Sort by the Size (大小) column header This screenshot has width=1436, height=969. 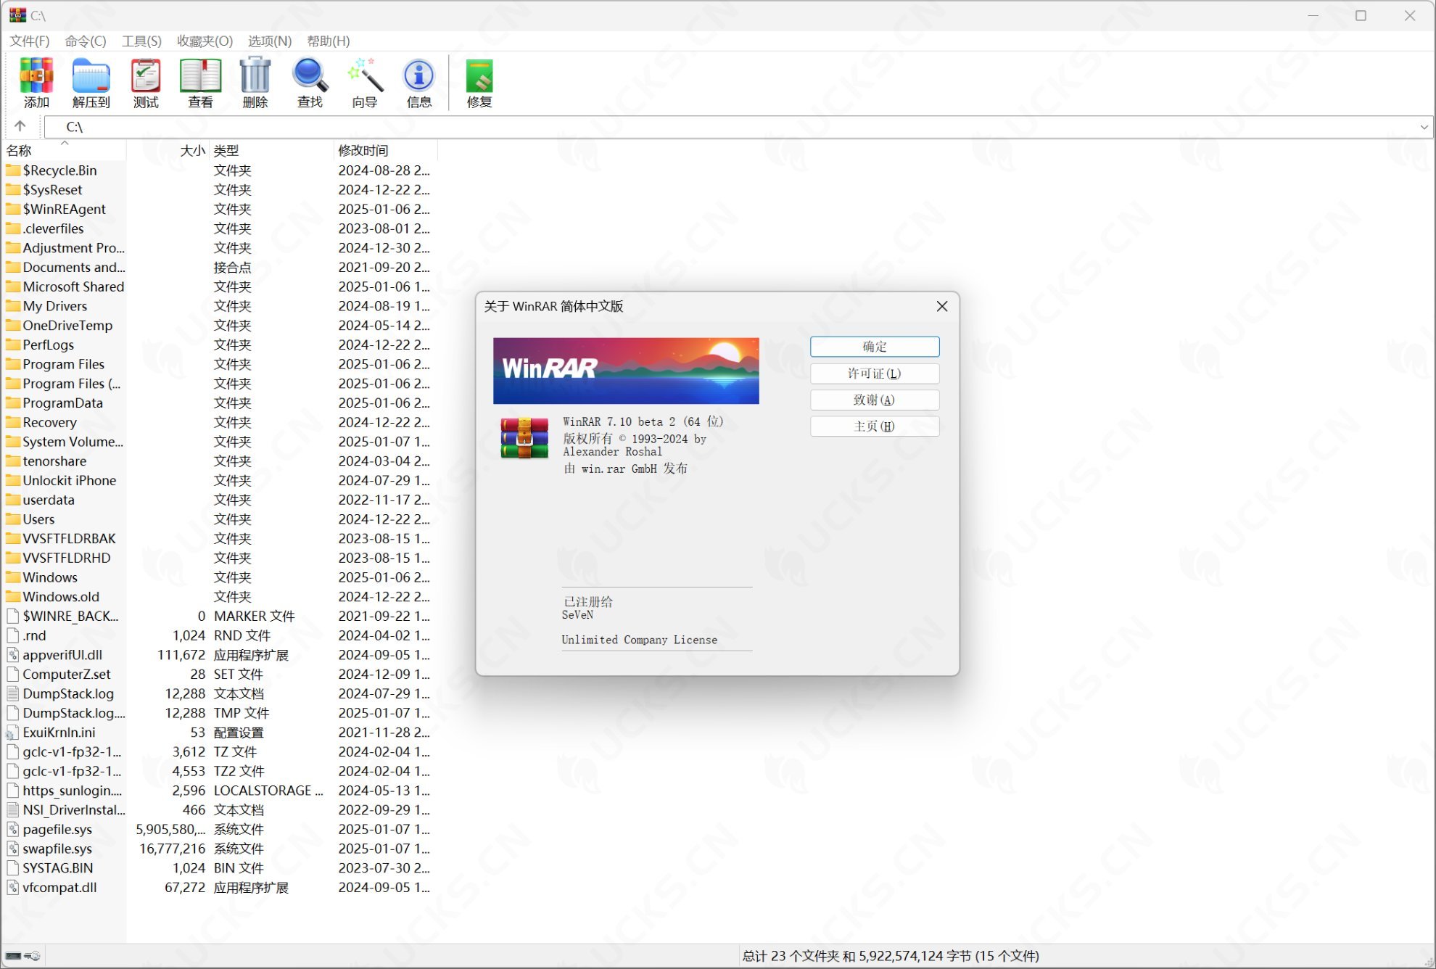point(168,150)
